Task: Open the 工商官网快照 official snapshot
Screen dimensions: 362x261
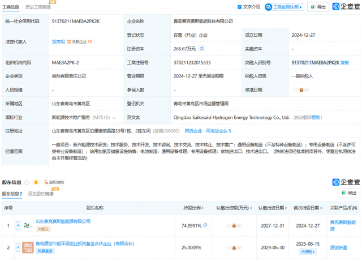Action: (284, 7)
